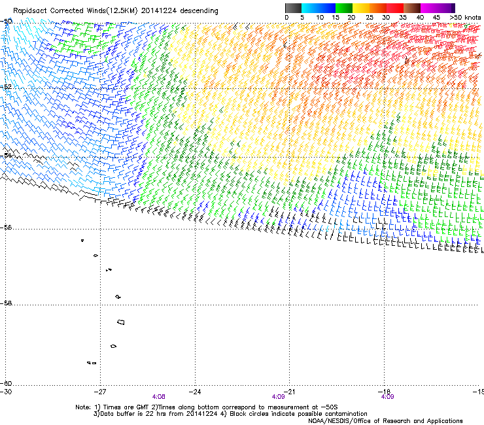Screen dimensions: 484x425
Task: Click the 4:09 time label beside -21 longitude
Action: [x=278, y=397]
